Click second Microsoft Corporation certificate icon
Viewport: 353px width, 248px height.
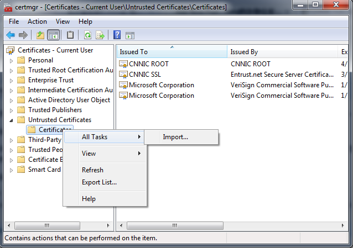click(x=123, y=96)
